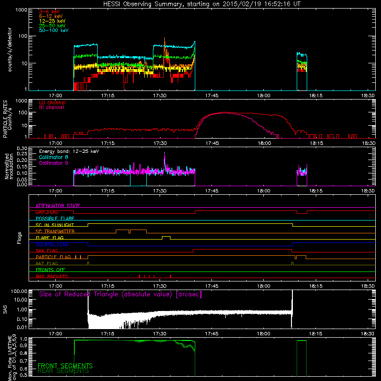Click the ATTENUATOR_STATE flag label
Screen dimensions: 381x381
point(58,206)
